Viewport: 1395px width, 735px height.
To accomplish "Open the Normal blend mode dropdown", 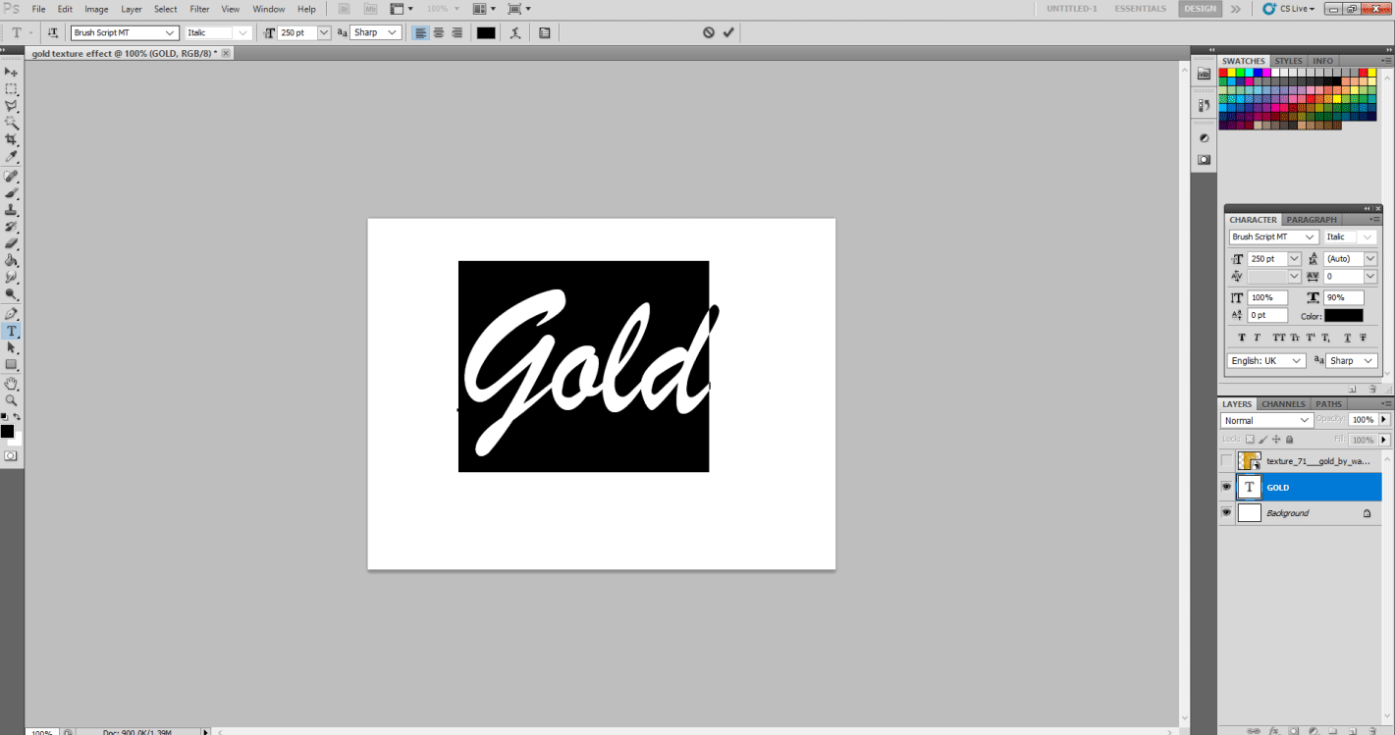I will [1306, 419].
